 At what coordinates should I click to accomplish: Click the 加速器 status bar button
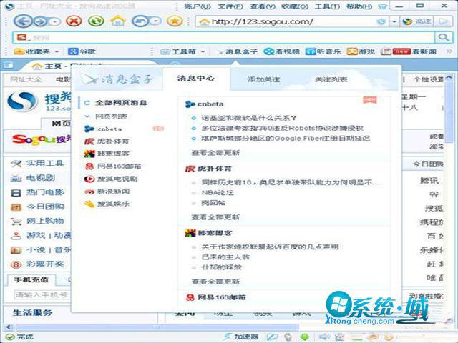point(241,337)
